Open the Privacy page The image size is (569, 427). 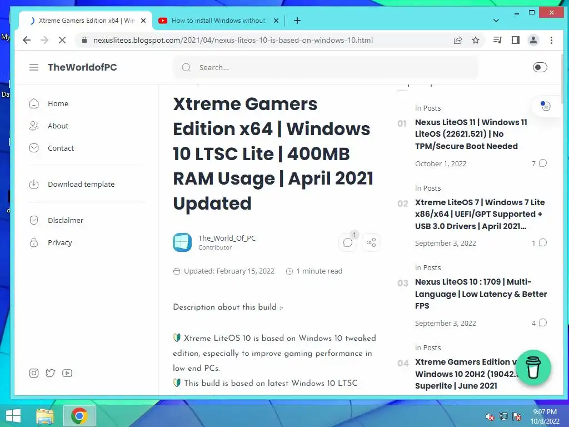pos(59,242)
